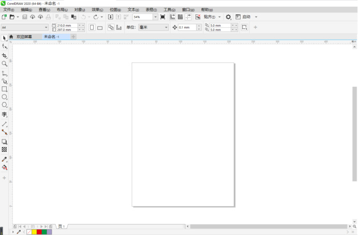Set page to landscape orientation
Viewport: 358px width, 235px height.
click(100, 27)
